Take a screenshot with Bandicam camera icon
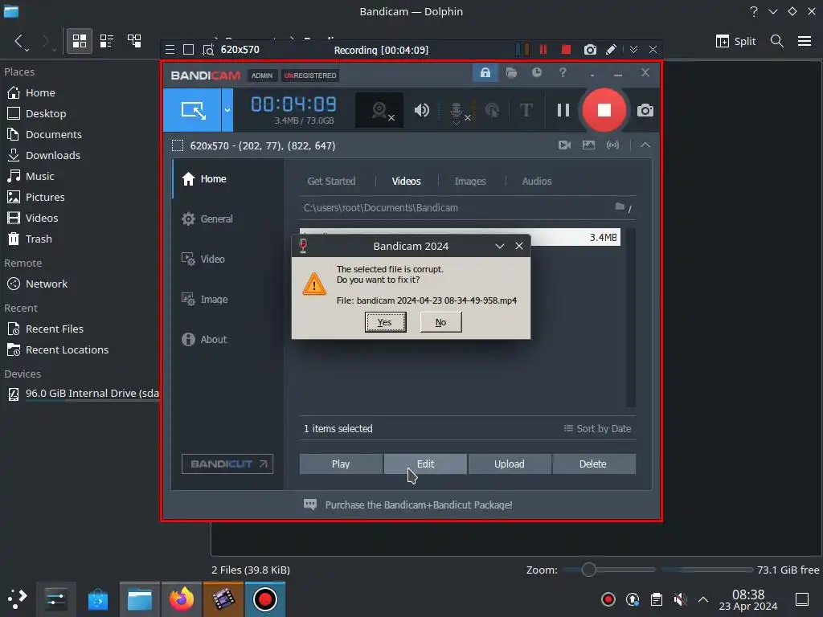 (645, 110)
